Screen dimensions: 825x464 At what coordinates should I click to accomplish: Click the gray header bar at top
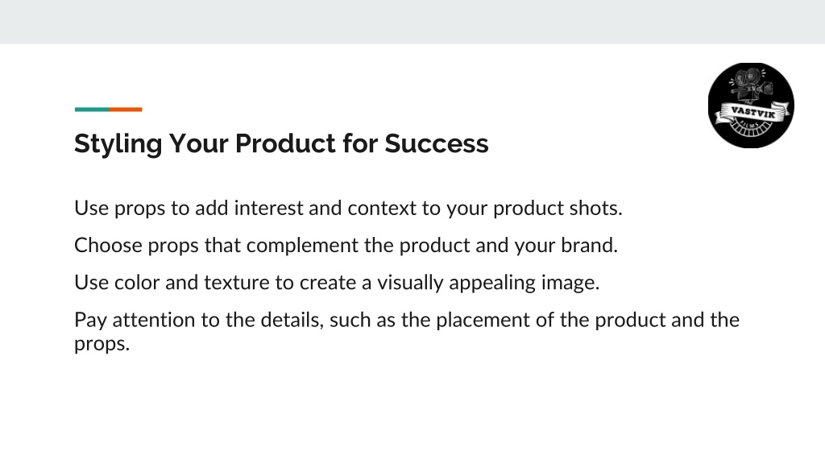pos(412,22)
